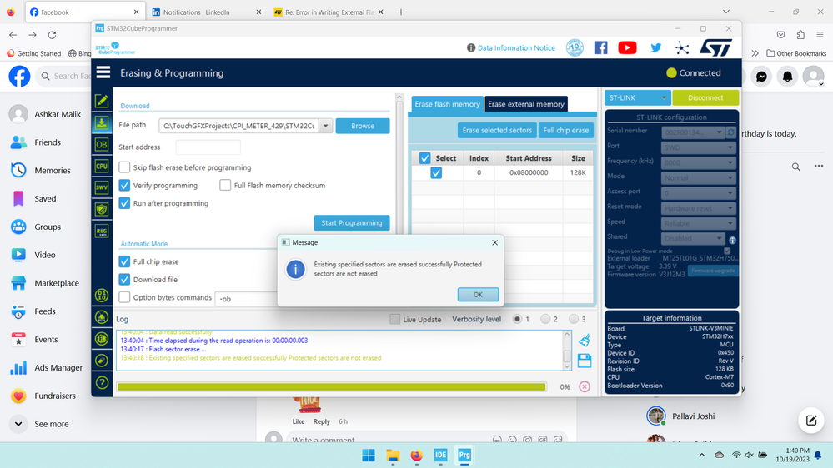Open the hamburger menu in STM32CubeProgrammer
Image resolution: width=833 pixels, height=468 pixels.
tap(103, 72)
